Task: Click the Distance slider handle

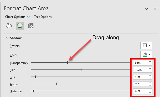Action: pos(33,91)
